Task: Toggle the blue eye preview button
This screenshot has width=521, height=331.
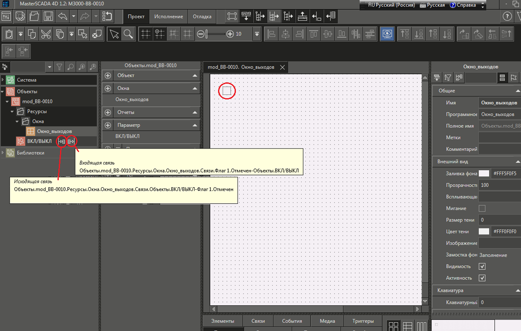Action: pyautogui.click(x=387, y=33)
